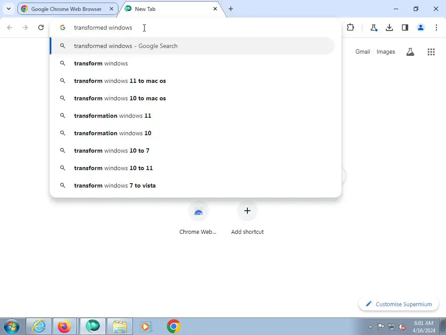
Task: Click the Search Labs flask icon on page
Action: 410,52
